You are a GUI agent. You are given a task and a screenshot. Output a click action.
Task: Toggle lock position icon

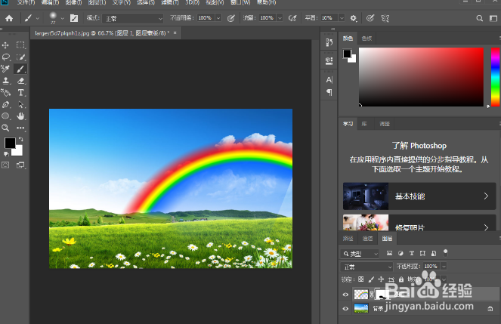pos(381,279)
